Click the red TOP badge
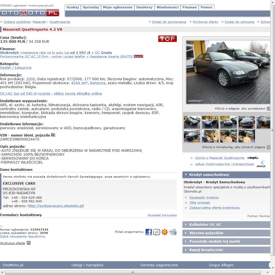275x275 pixels. coord(168,39)
